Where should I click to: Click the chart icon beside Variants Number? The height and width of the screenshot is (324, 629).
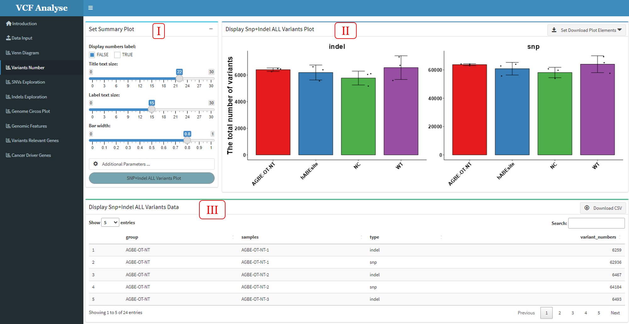tap(8, 67)
